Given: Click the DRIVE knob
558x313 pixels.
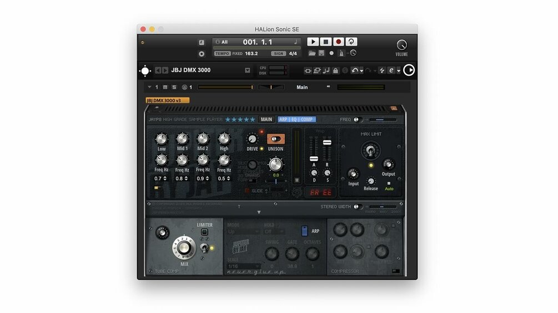Looking at the screenshot, I should pos(252,139).
